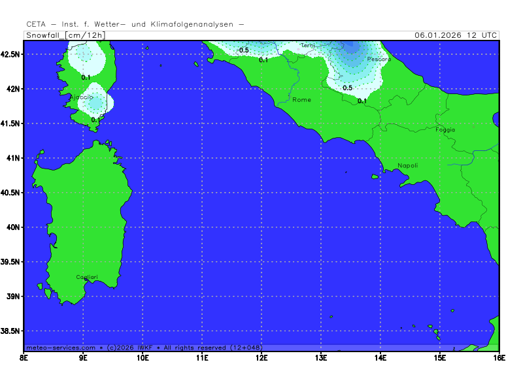Click the light-blue snowfall patch over Ajaccio
The height and width of the screenshot is (392, 523).
[x=95, y=102]
